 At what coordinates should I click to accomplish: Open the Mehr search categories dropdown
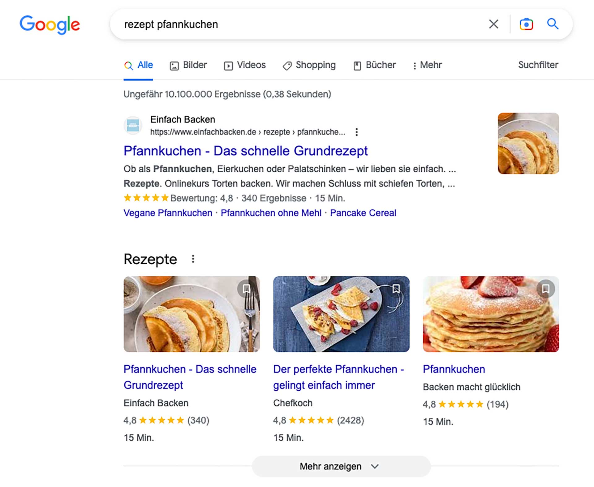[427, 65]
